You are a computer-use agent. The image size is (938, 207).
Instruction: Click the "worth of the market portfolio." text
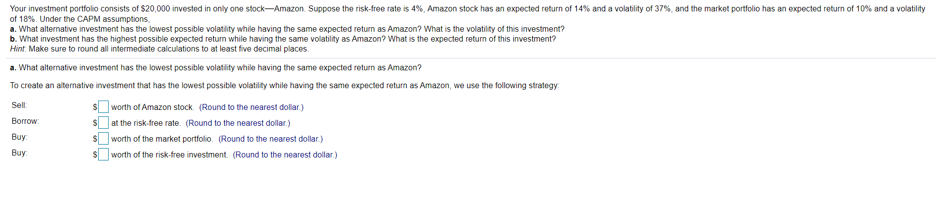pos(162,139)
